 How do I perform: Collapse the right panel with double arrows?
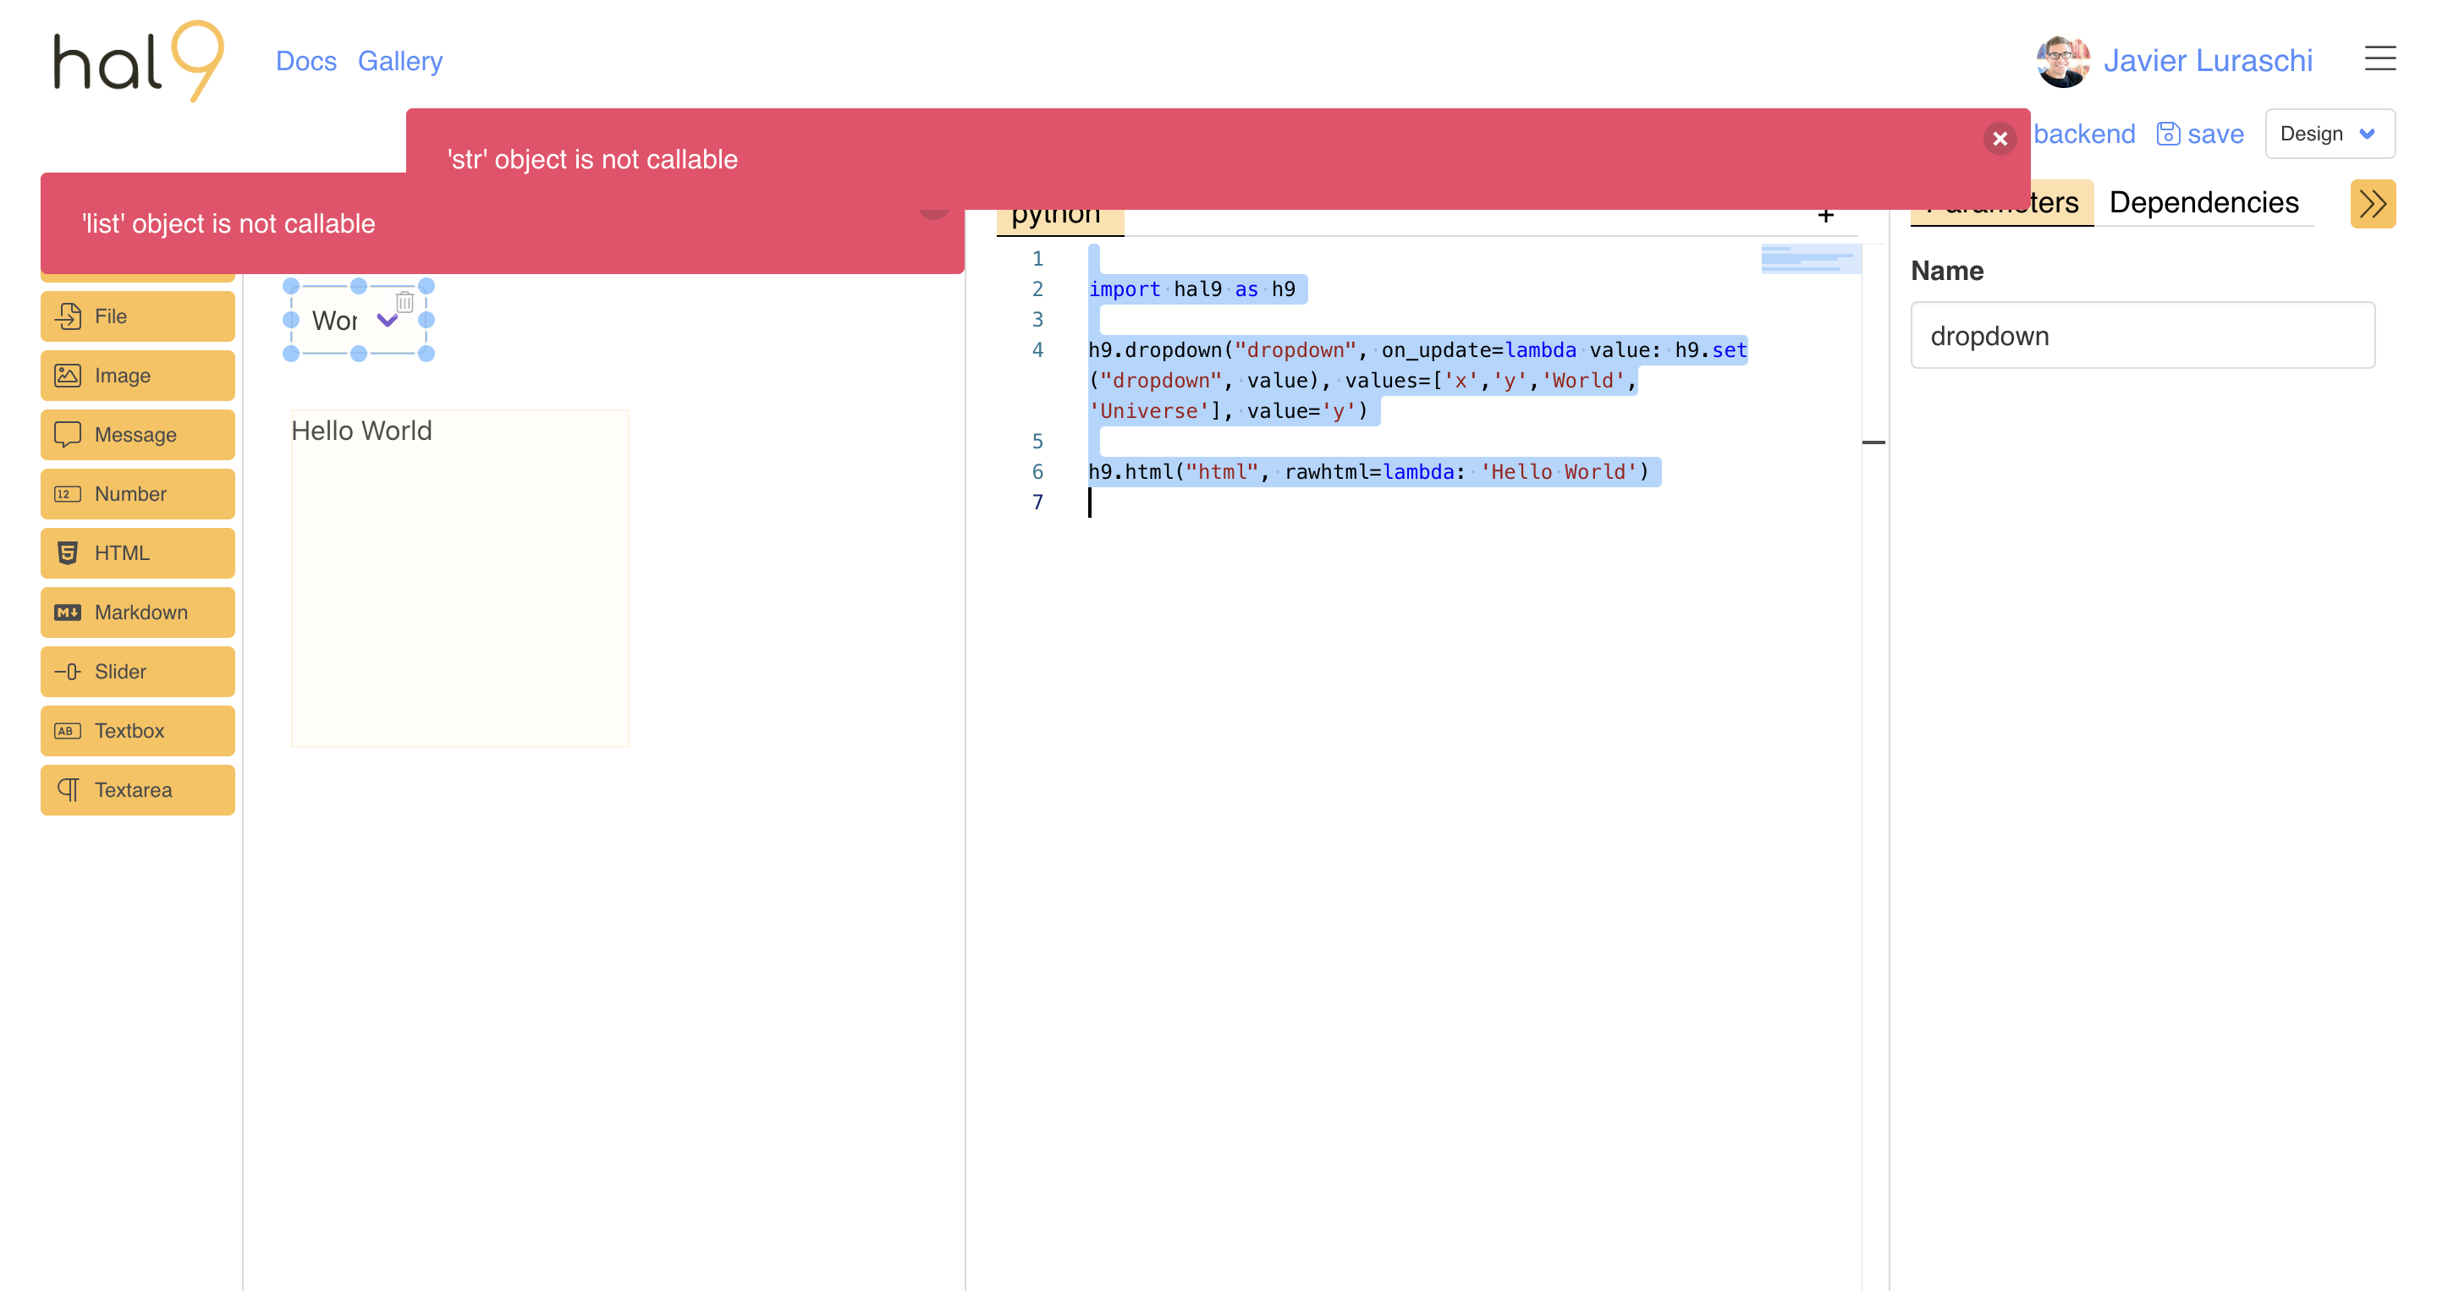click(2372, 203)
